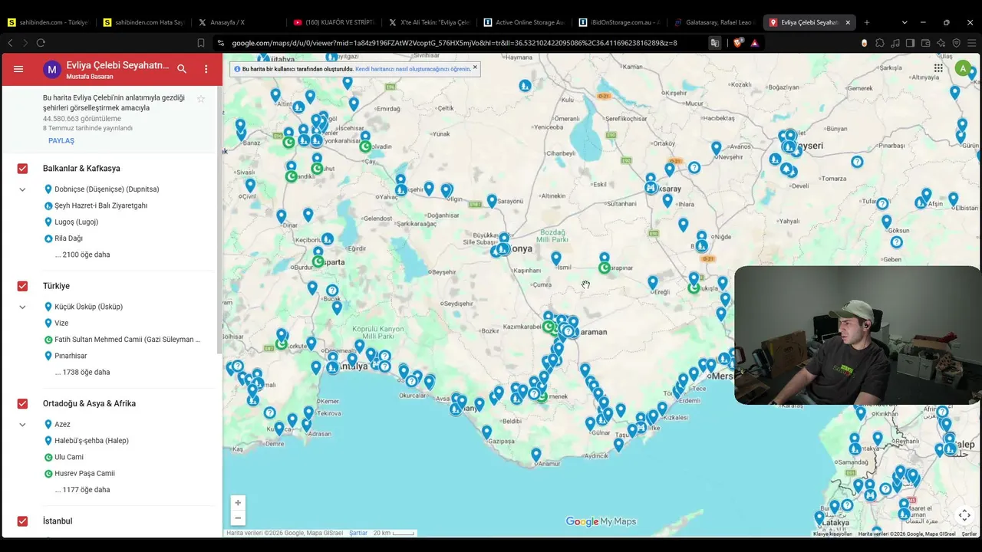Collapse the Ortadoğu & Asya & Afrika list
Screen dimensions: 982x552
point(22,424)
